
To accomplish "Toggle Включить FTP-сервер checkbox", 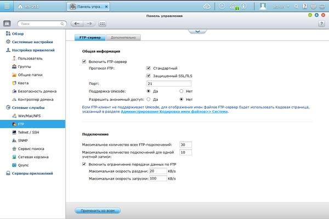I will [84, 61].
